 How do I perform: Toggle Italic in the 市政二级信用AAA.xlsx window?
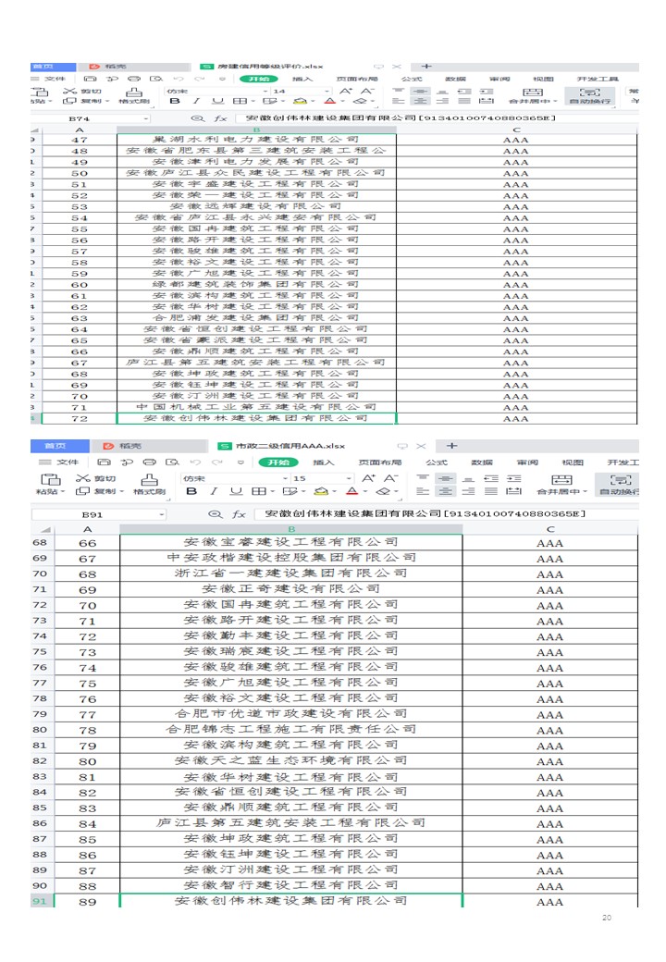point(213,491)
